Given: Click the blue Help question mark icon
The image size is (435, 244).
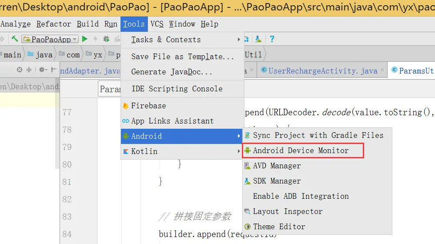Looking at the screenshot, I should [x=272, y=39].
